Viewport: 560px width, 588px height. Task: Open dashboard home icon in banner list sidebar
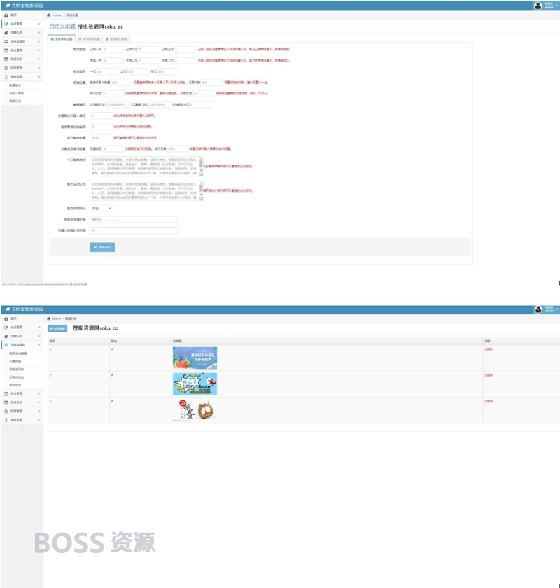click(6, 318)
